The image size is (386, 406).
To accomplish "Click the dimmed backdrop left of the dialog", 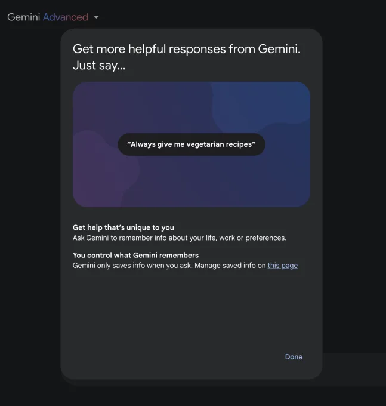I will [x=30, y=207].
